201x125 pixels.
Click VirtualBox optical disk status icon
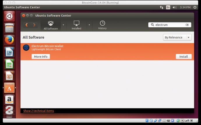151,120
